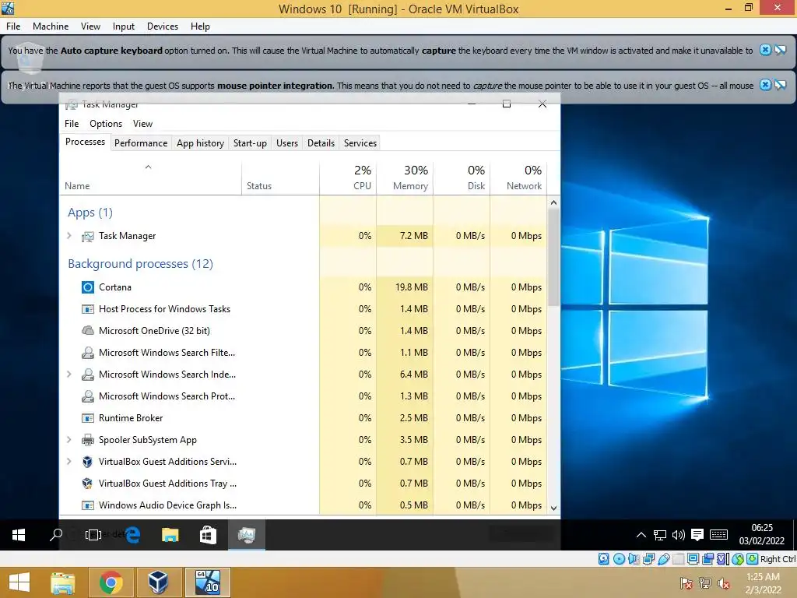Open the VirtualBox Devices menu
Viewport: 797px width, 598px height.
[x=162, y=26]
